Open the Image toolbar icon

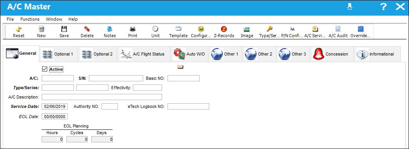247,29
